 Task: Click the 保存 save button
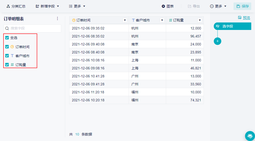tap(242, 6)
